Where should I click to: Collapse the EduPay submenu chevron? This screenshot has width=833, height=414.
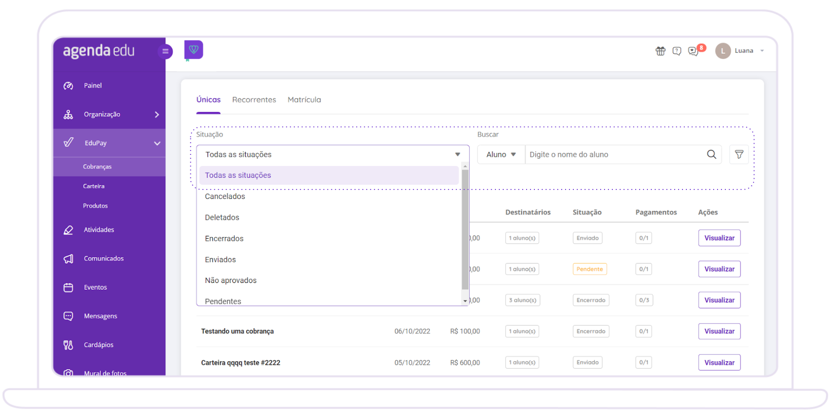(157, 143)
